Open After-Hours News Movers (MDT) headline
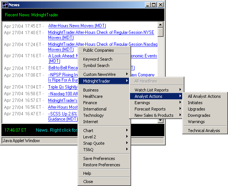Viewport: 228px width, 186px height. pos(77,26)
